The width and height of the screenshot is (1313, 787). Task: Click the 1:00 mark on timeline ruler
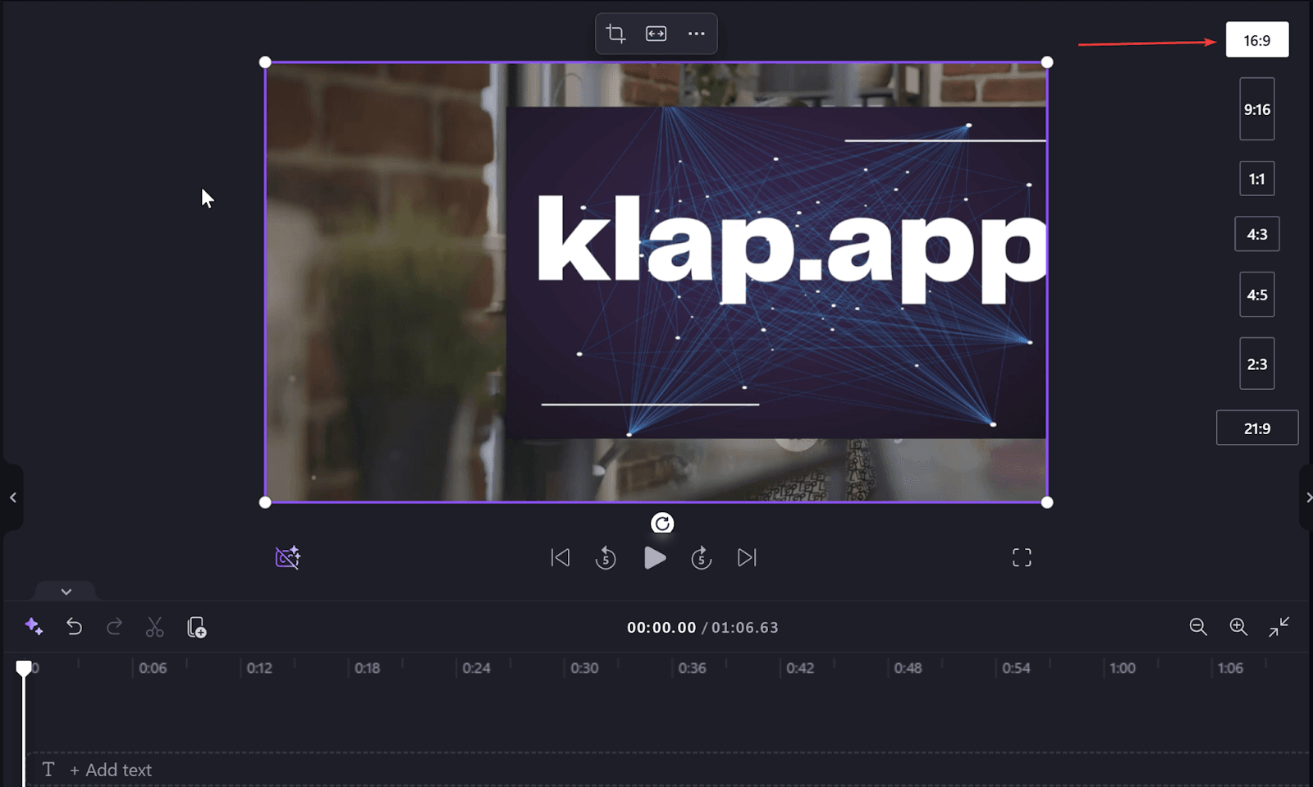(x=1122, y=668)
